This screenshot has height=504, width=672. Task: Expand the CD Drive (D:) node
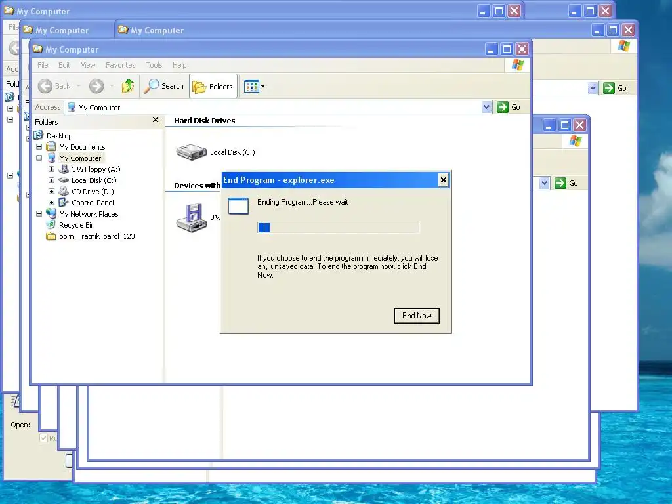pyautogui.click(x=51, y=191)
